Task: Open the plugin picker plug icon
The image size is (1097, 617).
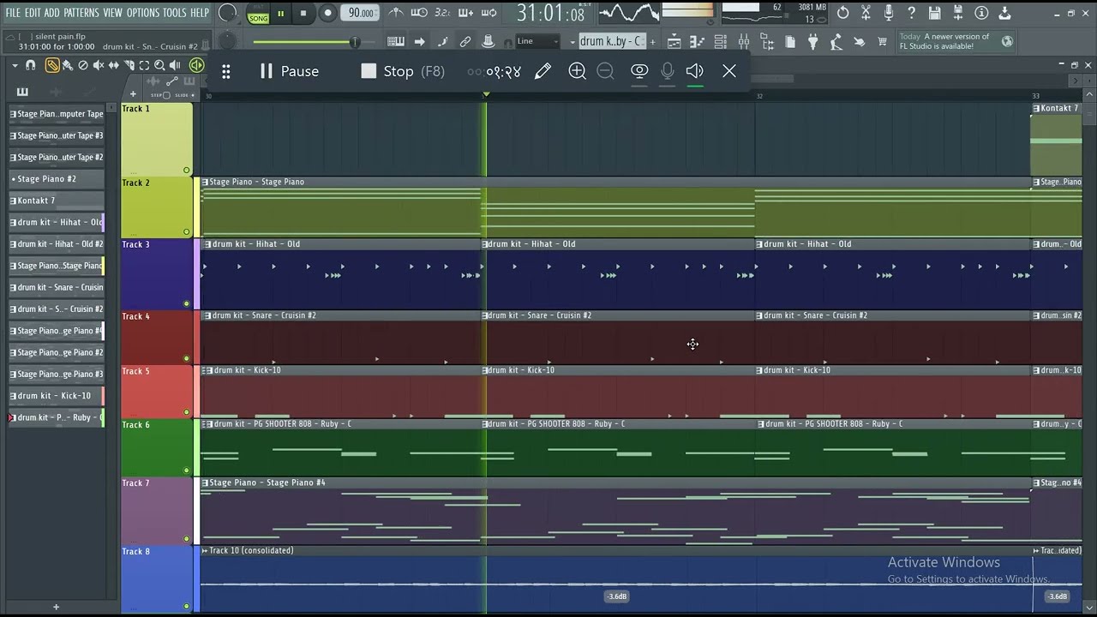Action: pyautogui.click(x=812, y=42)
